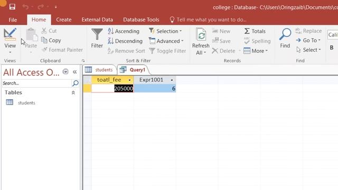
Task: Click the Redo arrow in quick access toolbar
Action: 41,7
